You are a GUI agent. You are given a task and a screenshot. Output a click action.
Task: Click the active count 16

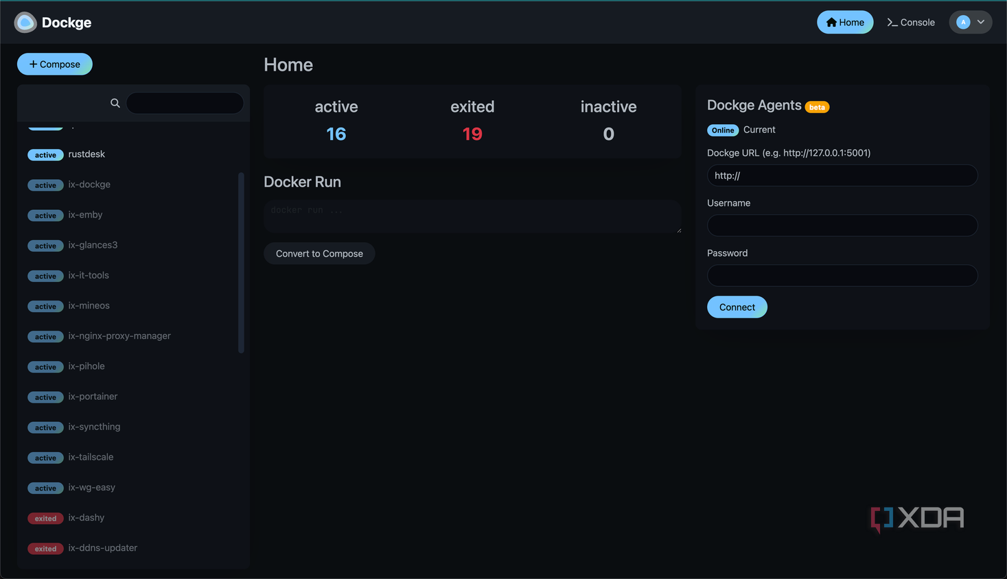336,134
